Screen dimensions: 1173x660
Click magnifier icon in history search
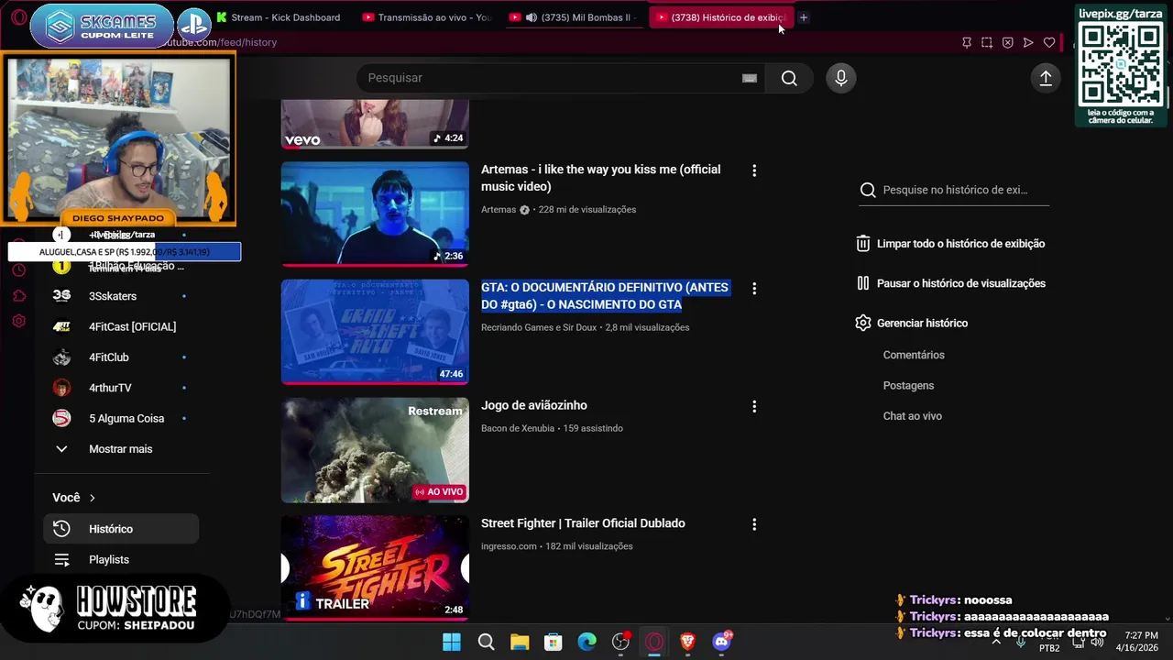pyautogui.click(x=868, y=190)
